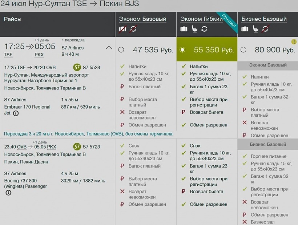Click the TSE airport code in the route title
Viewport: 298px width, 225px height.
coord(80,4)
